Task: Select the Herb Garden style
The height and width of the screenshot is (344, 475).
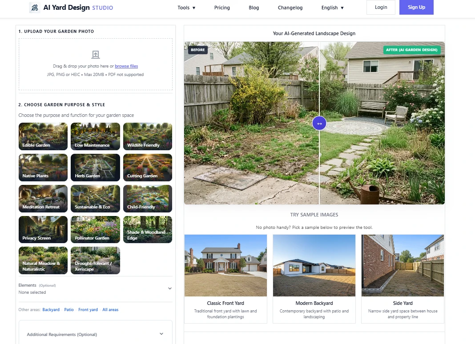Action: 96,168
